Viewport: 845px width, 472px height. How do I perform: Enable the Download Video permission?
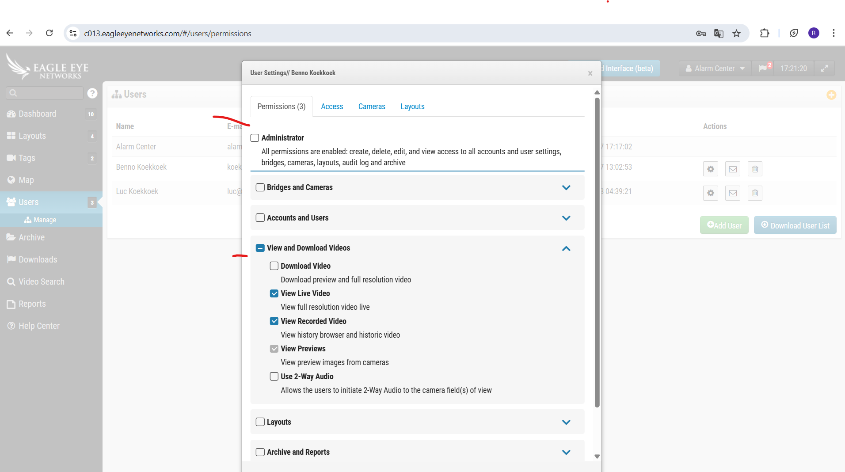pos(274,266)
